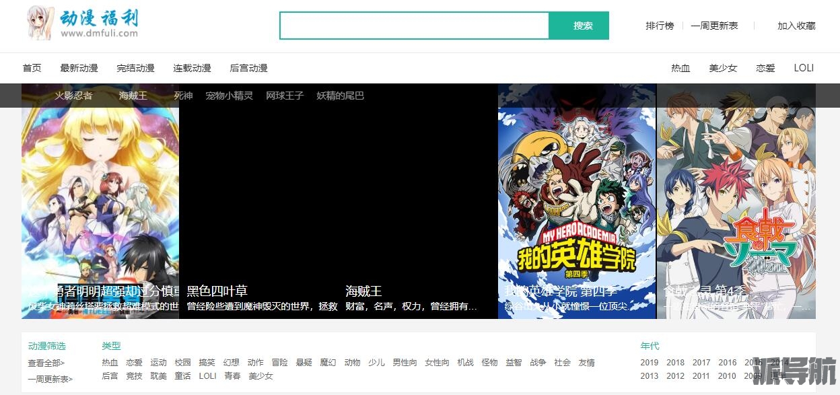Filter by 战争 genre
This screenshot has height=395, width=840.
[538, 363]
